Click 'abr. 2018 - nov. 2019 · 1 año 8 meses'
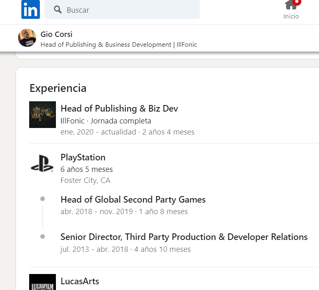Image resolution: width=319 pixels, height=290 pixels. [124, 212]
